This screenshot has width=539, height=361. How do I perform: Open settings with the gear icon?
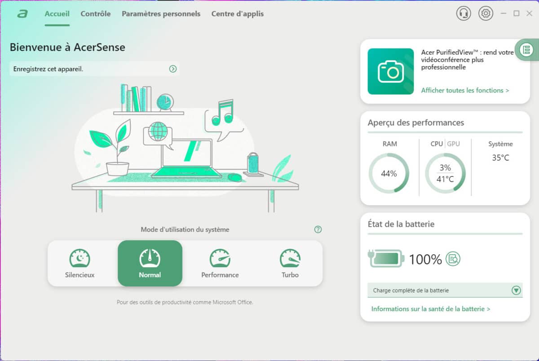click(x=486, y=13)
